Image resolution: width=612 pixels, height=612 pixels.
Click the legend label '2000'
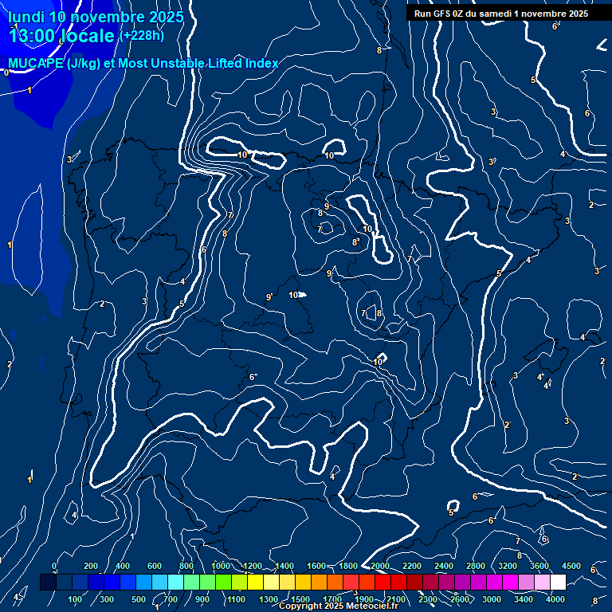click(380, 566)
